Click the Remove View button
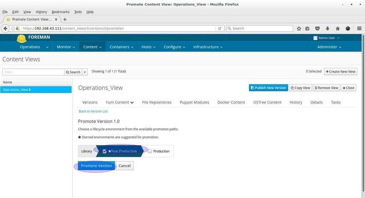The width and height of the screenshot is (365, 198). (327, 88)
